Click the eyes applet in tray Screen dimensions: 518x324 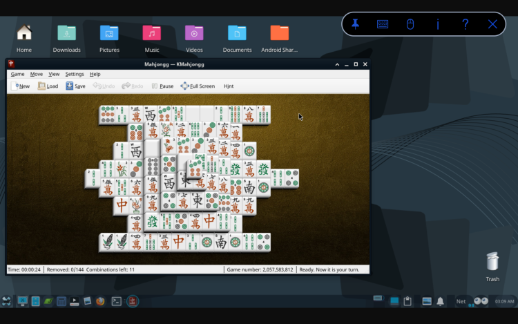pos(481,301)
